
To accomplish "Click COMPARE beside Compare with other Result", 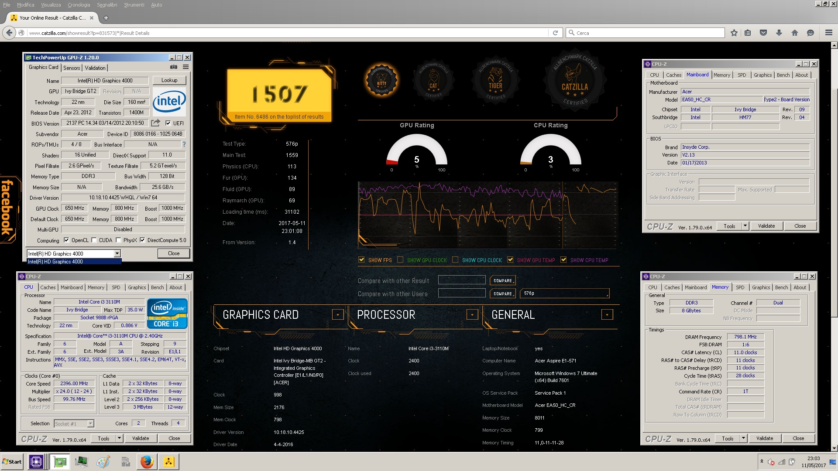I will tap(503, 280).
